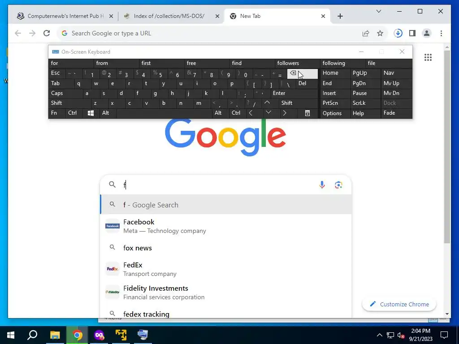Open Chrome side panel icon

click(x=412, y=33)
